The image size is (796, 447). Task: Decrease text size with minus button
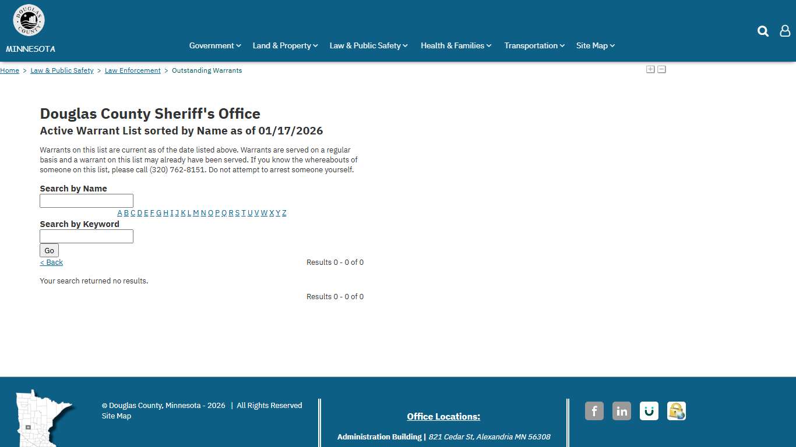pyautogui.click(x=661, y=69)
